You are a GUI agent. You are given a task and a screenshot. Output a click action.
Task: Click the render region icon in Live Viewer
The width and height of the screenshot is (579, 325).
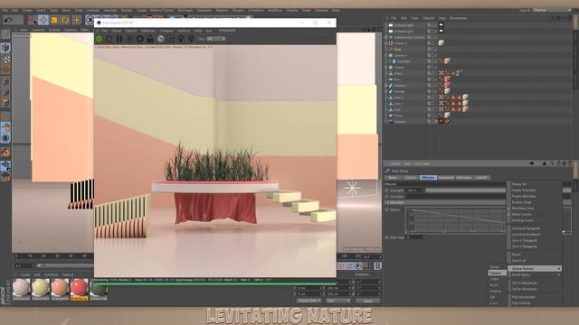[171, 39]
